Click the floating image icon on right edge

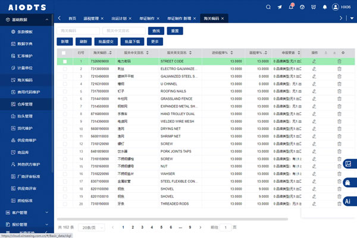[347, 164]
